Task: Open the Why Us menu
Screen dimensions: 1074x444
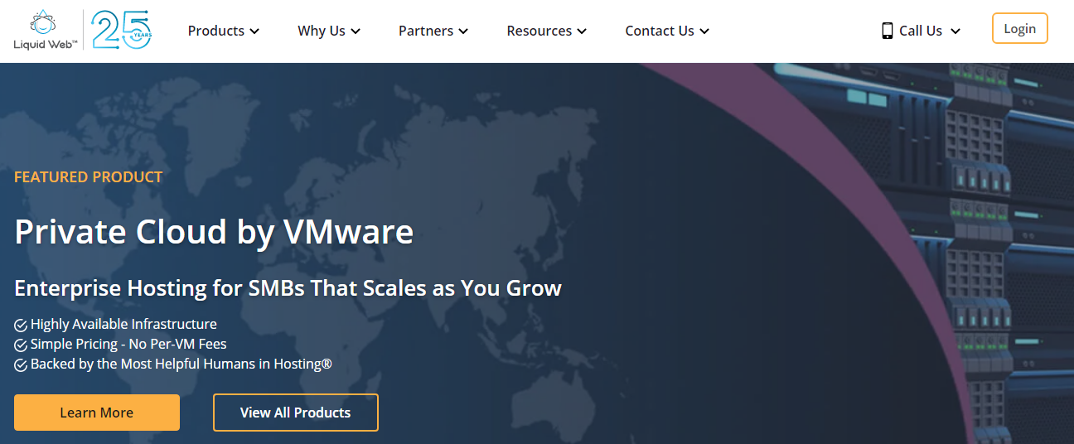Action: point(329,31)
